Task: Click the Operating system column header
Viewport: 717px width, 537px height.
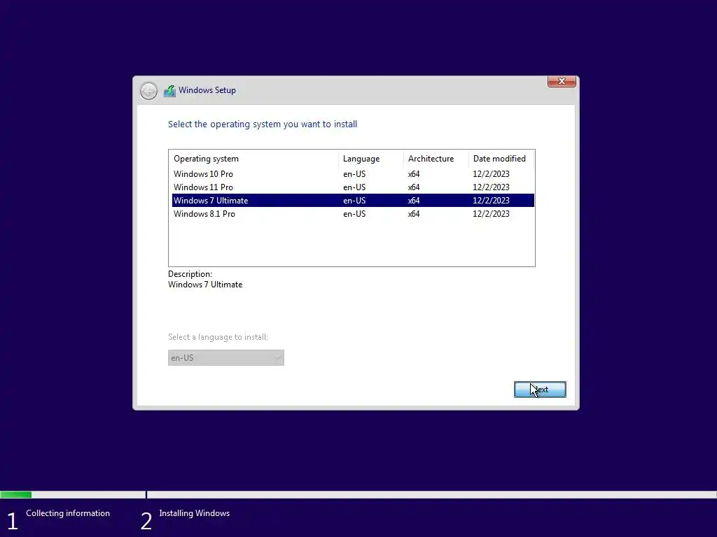Action: coord(253,159)
